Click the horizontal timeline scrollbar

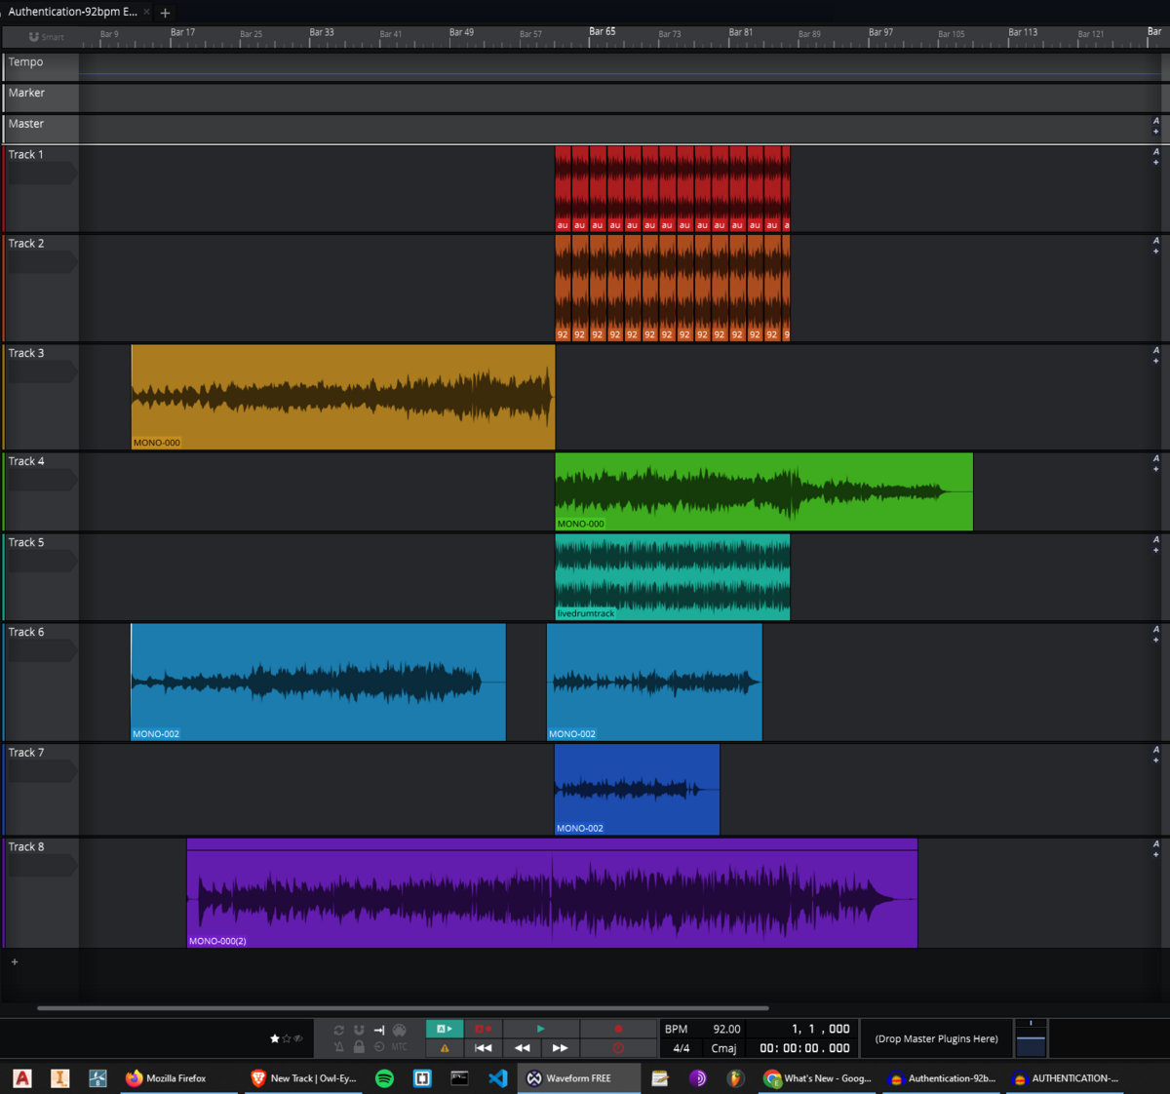pos(402,1008)
